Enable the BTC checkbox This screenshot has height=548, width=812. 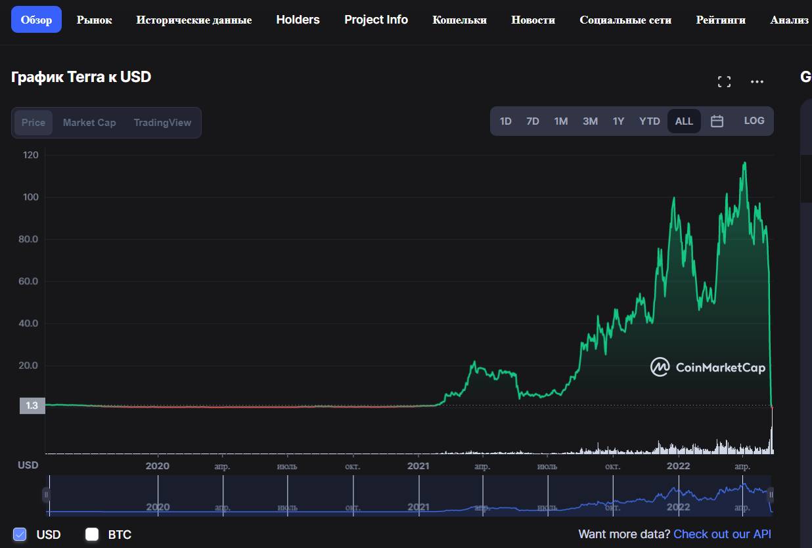pyautogui.click(x=92, y=534)
